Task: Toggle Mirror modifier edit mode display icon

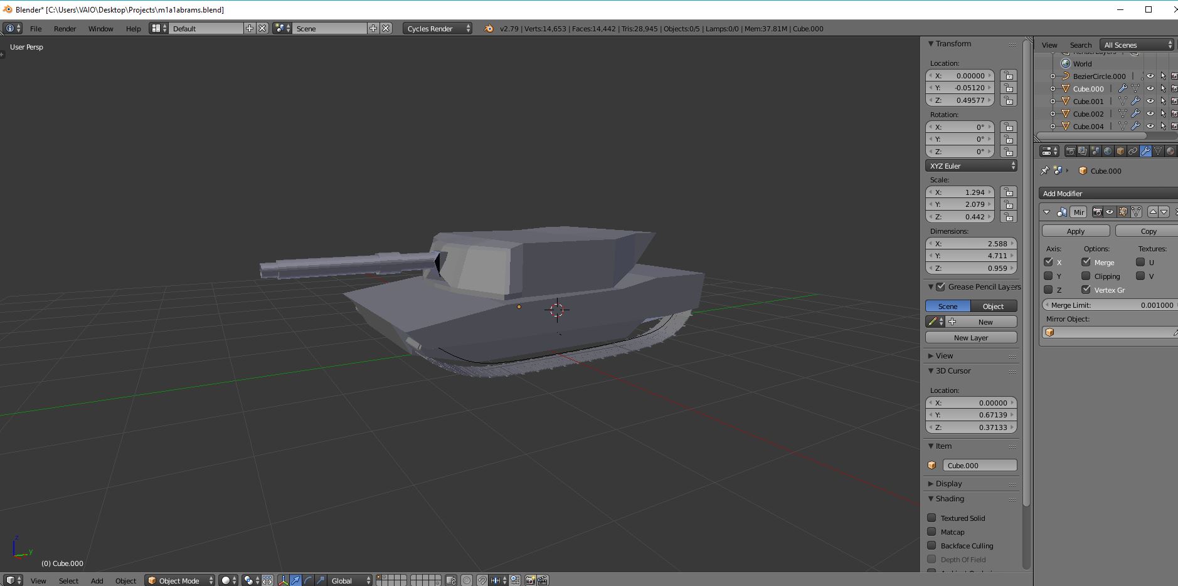Action: [x=1123, y=212]
